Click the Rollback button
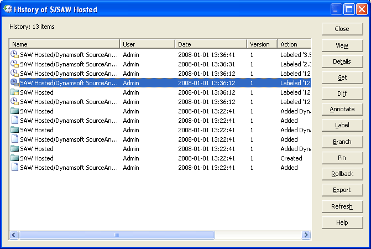The width and height of the screenshot is (371, 249). tap(342, 174)
